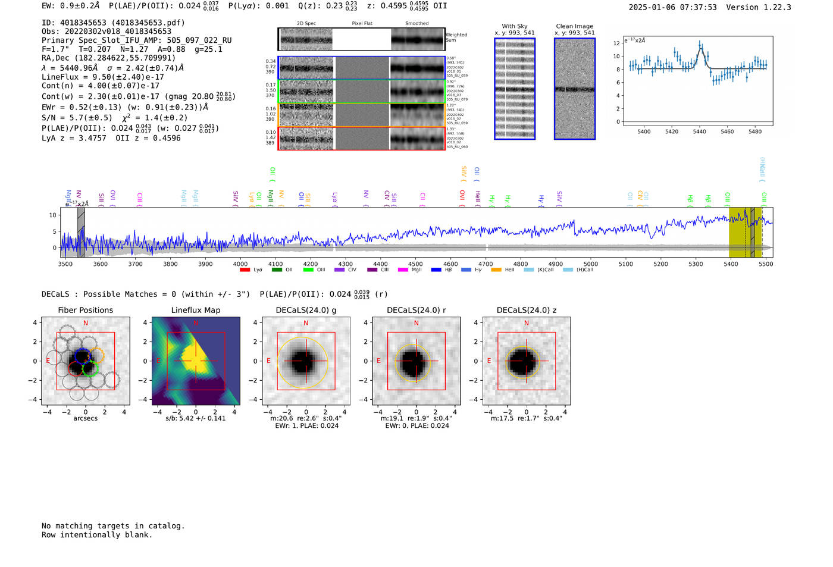Open the Fiber Positions image panel

pyautogui.click(x=86, y=361)
